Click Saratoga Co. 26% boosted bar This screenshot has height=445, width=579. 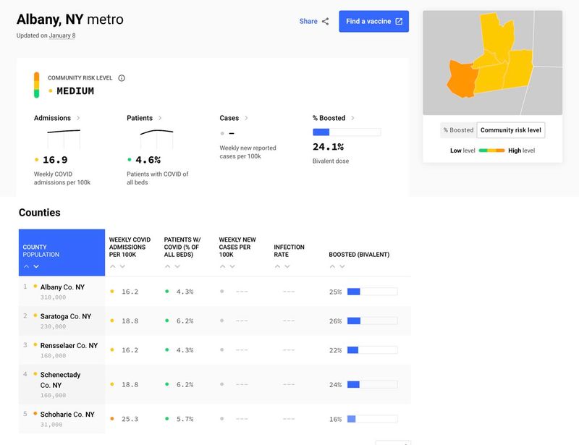coord(372,321)
